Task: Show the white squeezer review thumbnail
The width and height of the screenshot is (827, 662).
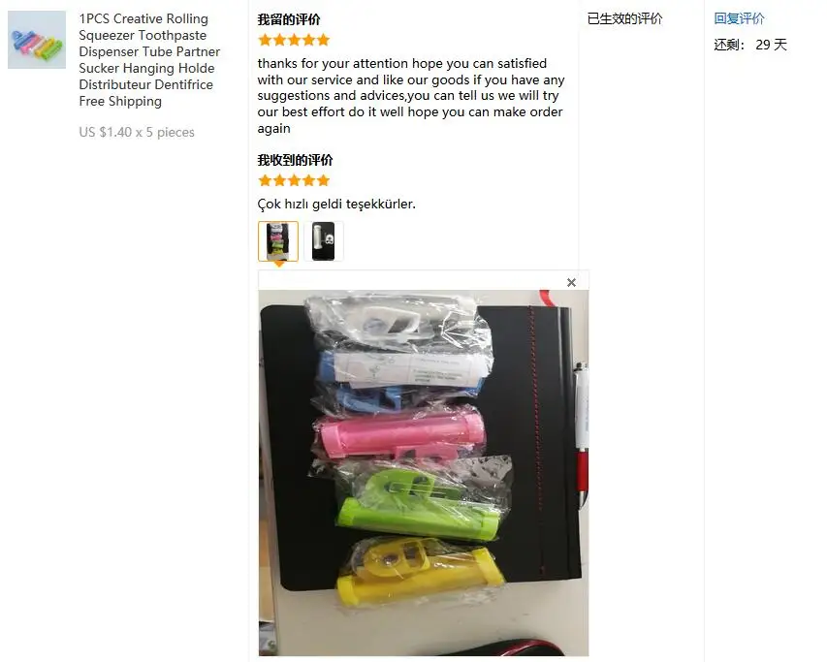Action: pyautogui.click(x=323, y=241)
